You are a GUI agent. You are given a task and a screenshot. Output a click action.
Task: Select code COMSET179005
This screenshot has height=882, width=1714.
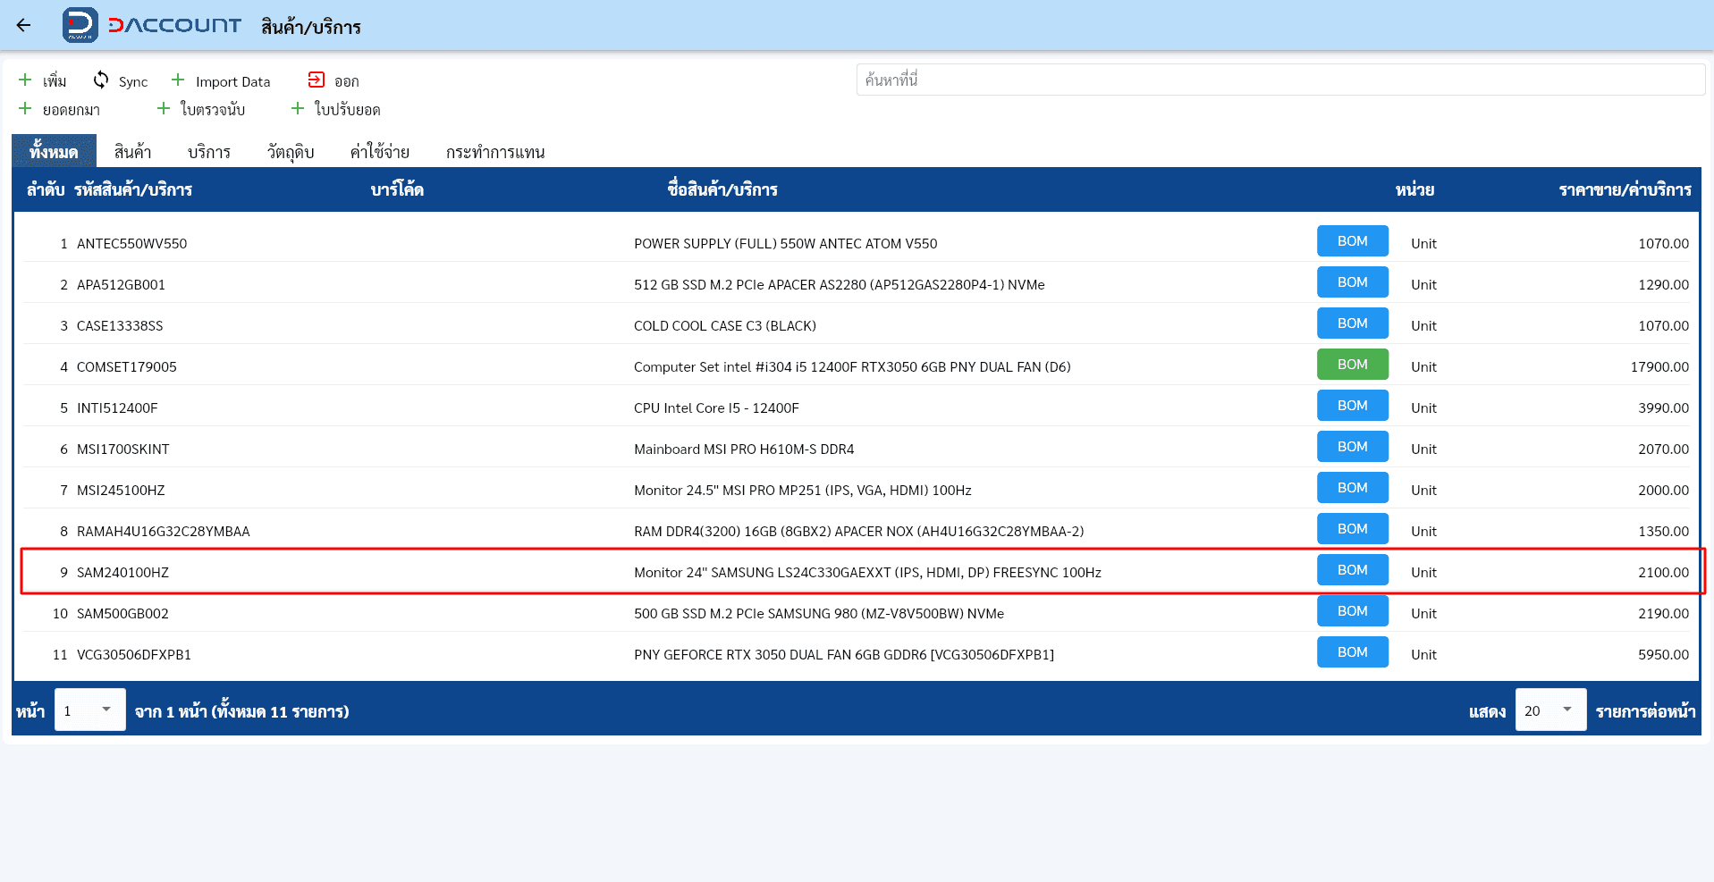coord(127,367)
